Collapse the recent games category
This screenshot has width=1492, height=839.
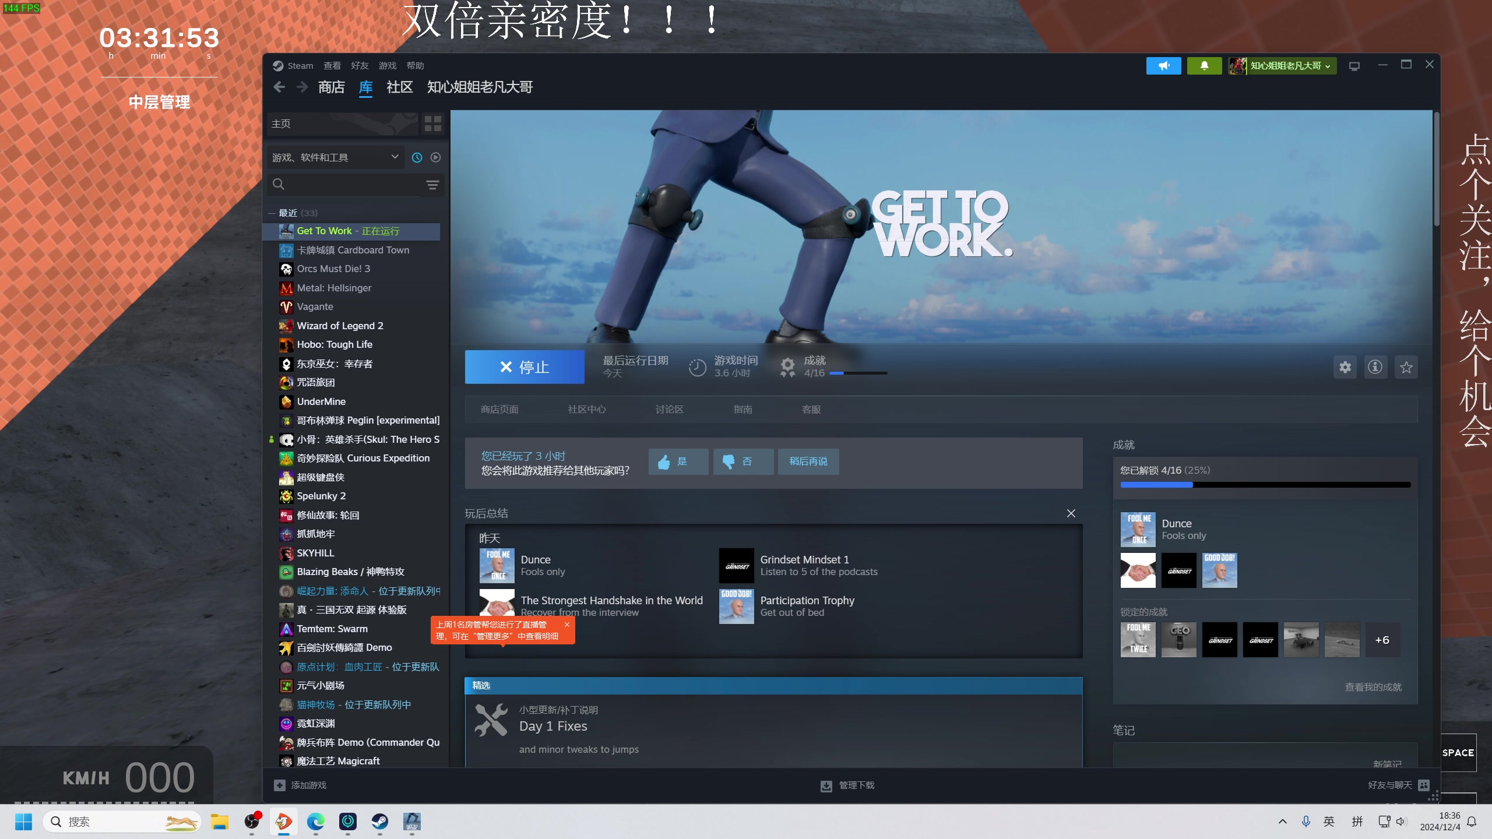coord(272,213)
